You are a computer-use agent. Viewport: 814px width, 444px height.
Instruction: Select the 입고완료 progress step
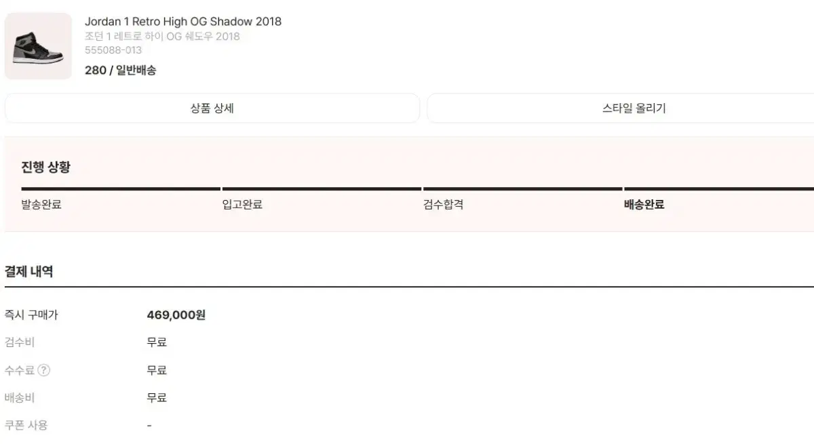(x=242, y=205)
